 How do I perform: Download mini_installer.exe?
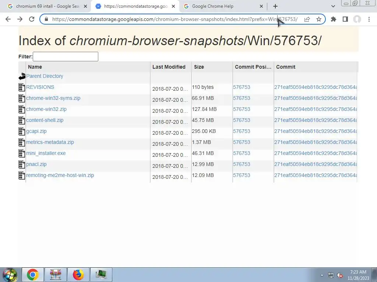click(x=46, y=153)
